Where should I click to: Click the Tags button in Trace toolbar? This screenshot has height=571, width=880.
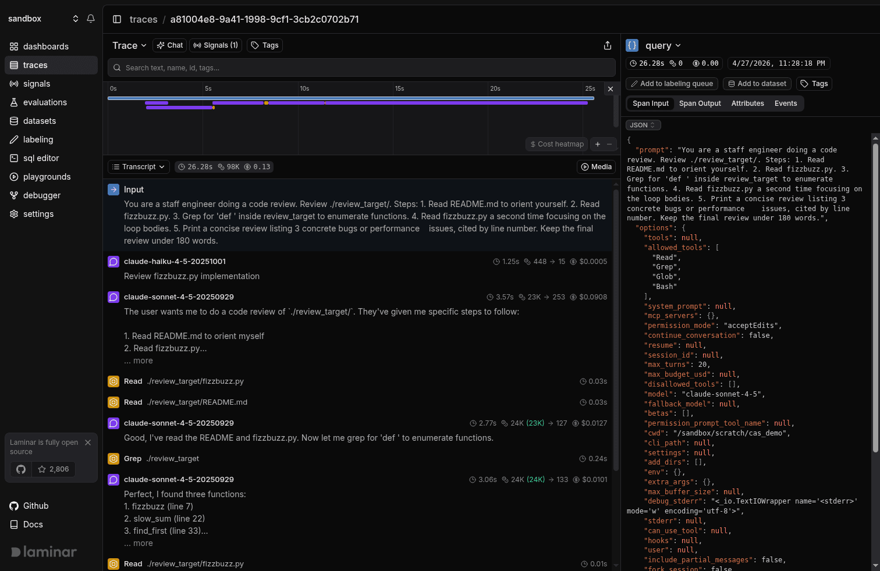tap(265, 45)
